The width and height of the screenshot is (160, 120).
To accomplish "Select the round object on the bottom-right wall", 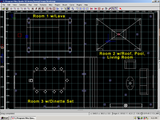I will (125, 105).
